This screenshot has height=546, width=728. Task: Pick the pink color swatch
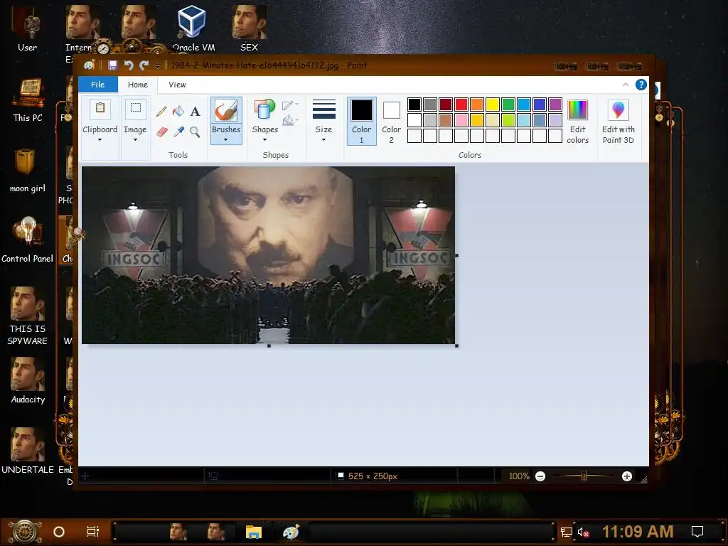point(461,120)
